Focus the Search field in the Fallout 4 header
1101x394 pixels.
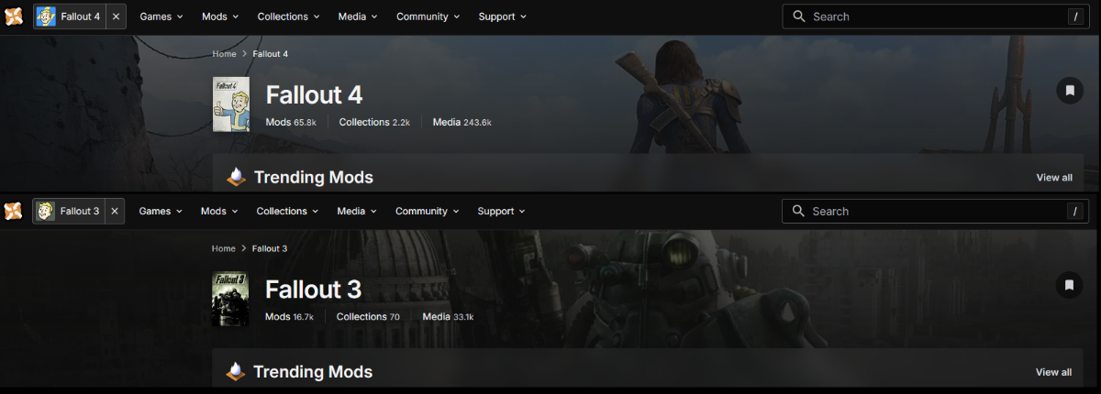[934, 16]
